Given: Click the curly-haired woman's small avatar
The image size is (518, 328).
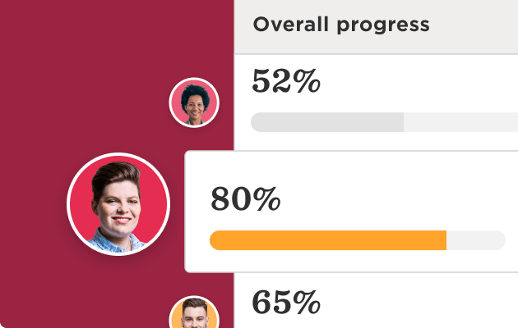Looking at the screenshot, I should click(x=194, y=102).
